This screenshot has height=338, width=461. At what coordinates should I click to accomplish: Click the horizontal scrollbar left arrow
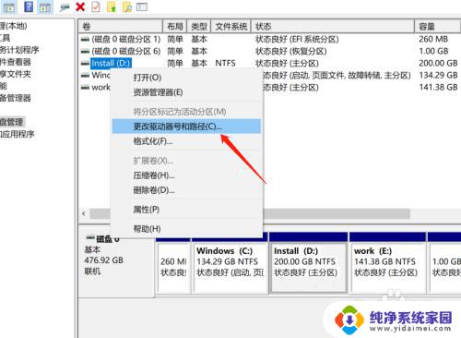click(84, 213)
